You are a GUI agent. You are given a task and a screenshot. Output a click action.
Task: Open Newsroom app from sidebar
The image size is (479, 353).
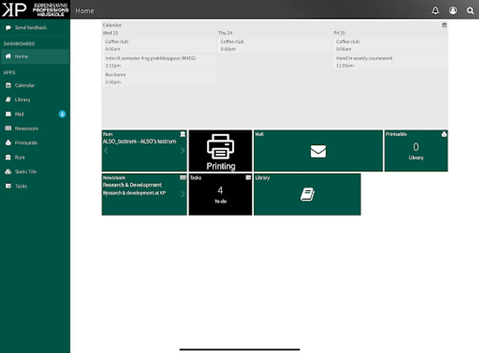(x=35, y=128)
